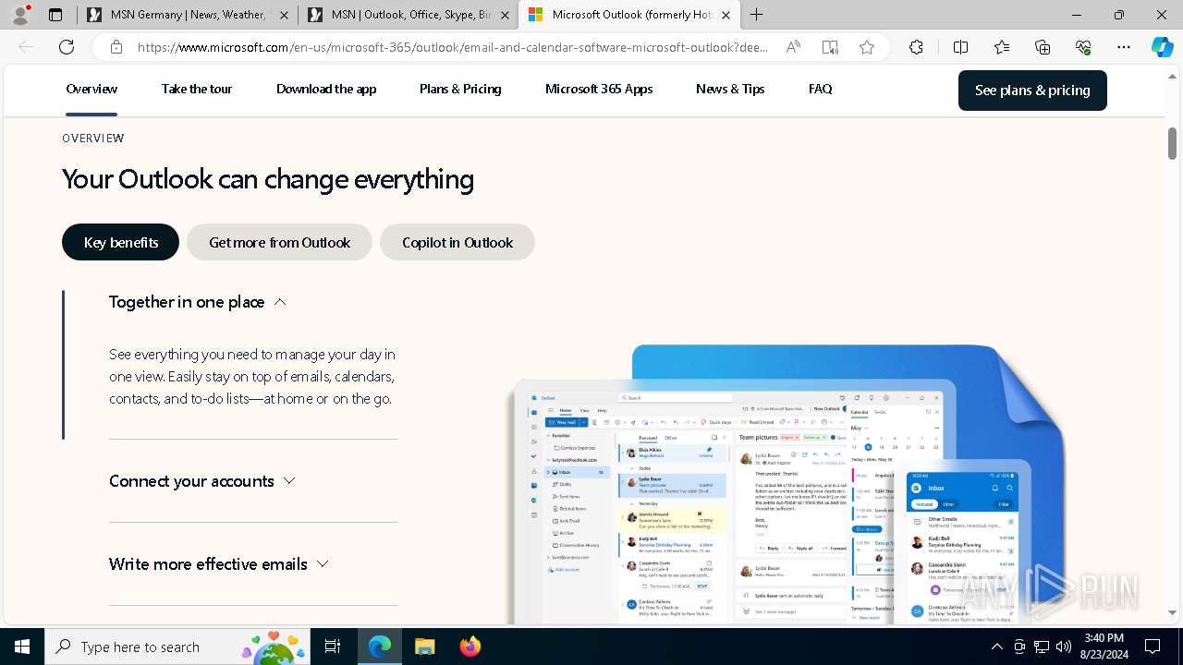Open Browser essentials heart icon
This screenshot has height=665, width=1183.
[x=1083, y=47]
